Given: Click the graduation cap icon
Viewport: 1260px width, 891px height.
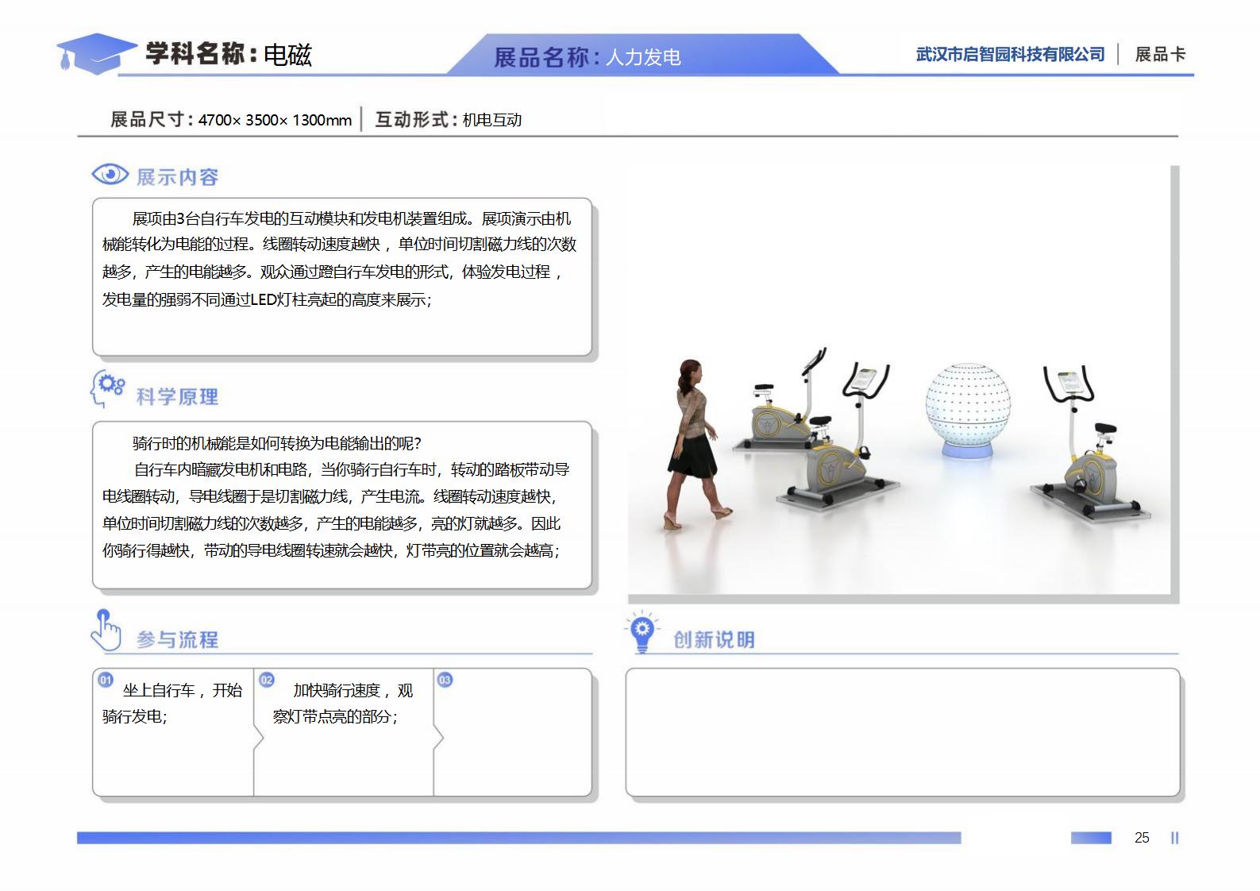Looking at the screenshot, I should [95, 53].
